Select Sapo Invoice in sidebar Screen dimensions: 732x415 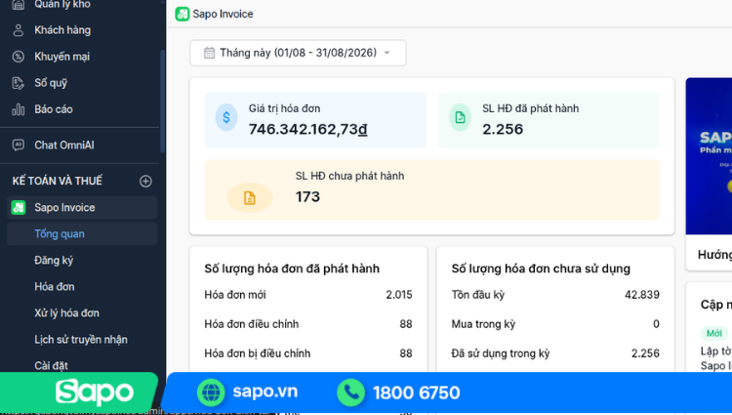tap(82, 208)
